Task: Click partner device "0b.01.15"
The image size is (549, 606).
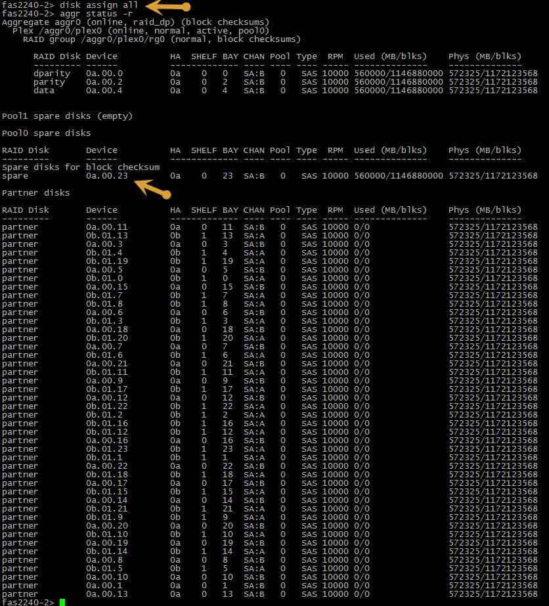Action: pos(106,492)
